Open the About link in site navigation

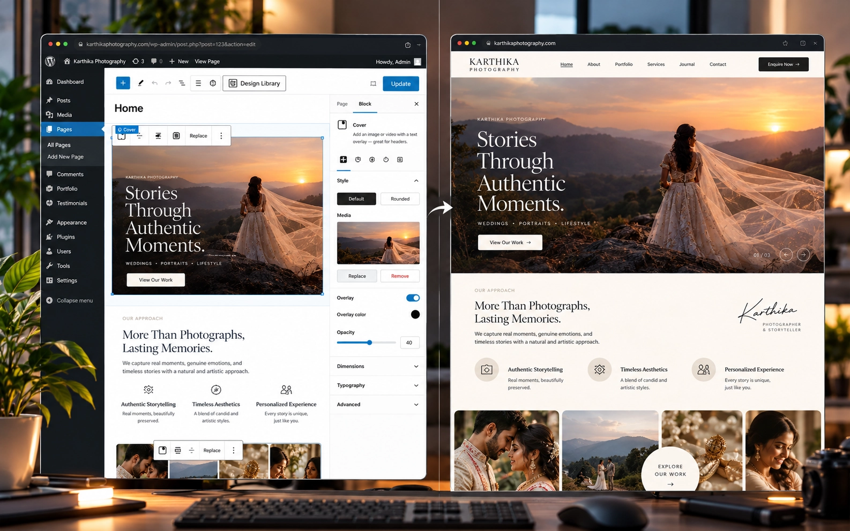point(594,64)
